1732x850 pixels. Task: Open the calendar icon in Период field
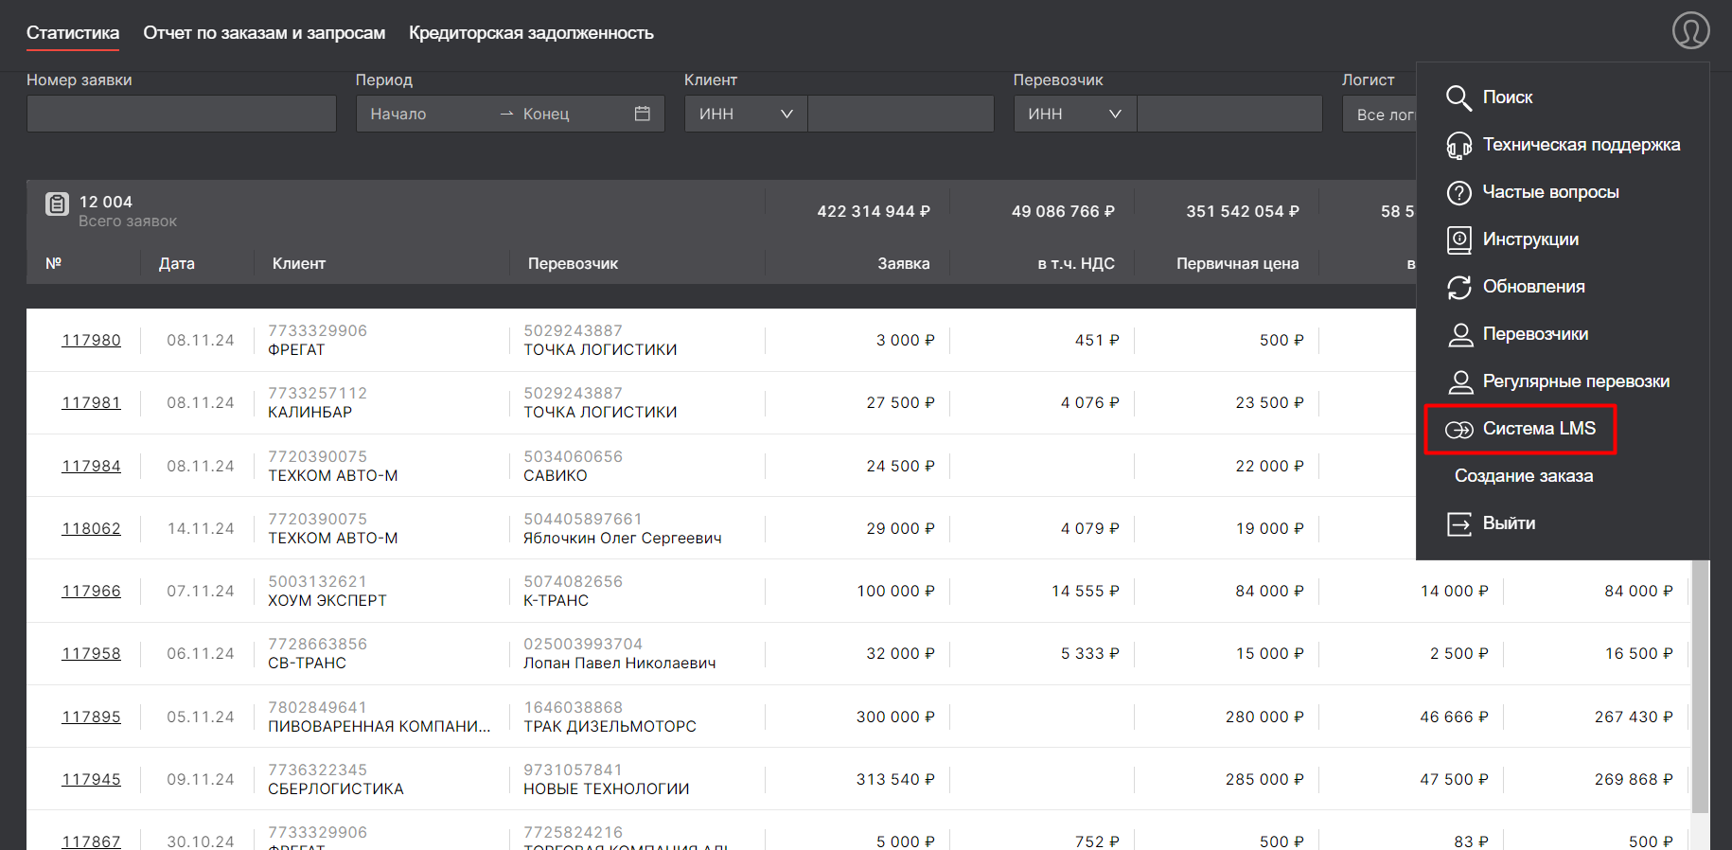coord(642,114)
